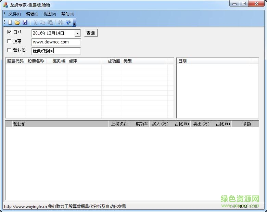This screenshot has height=212, width=267.
Task: Uncheck the 日期 checkbox
Action: pyautogui.click(x=9, y=32)
